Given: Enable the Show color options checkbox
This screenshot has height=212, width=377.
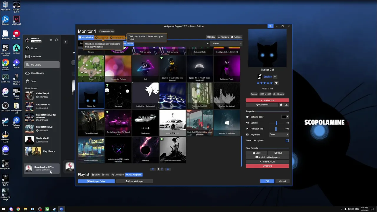Looking at the screenshot, I should [x=287, y=140].
